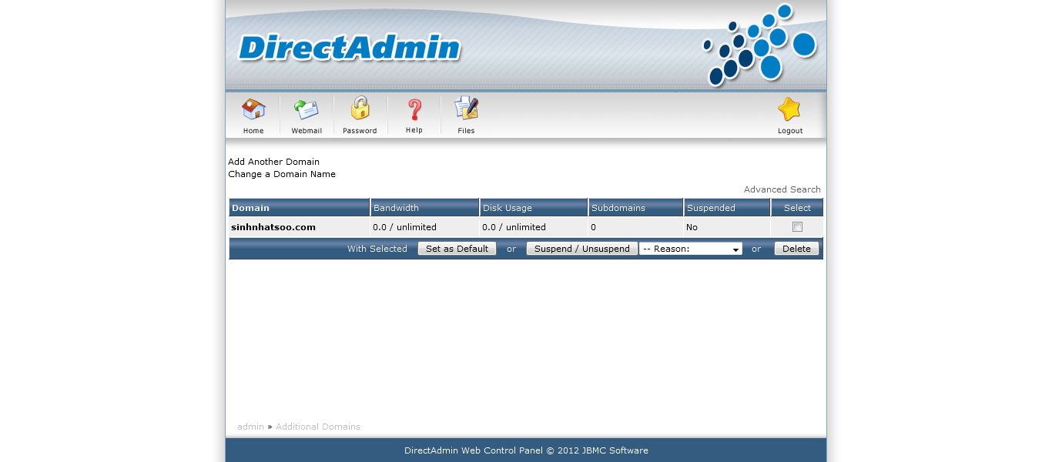
Task: Click the Set as Default button
Action: coord(457,249)
